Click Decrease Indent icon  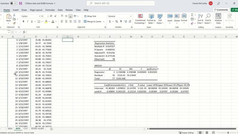point(75,22)
